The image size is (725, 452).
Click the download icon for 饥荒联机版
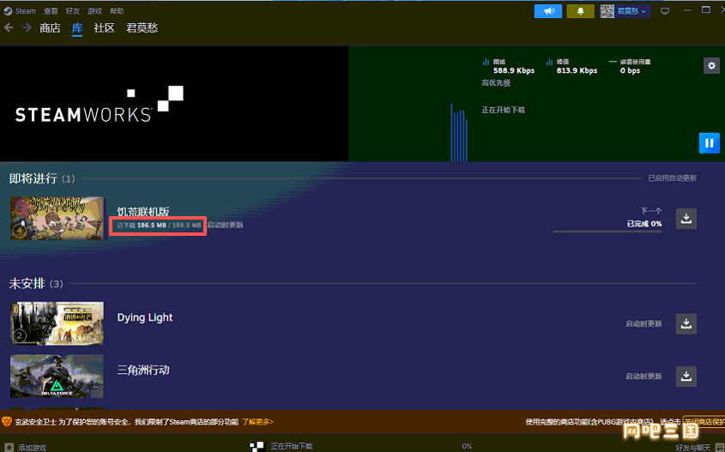(x=686, y=219)
